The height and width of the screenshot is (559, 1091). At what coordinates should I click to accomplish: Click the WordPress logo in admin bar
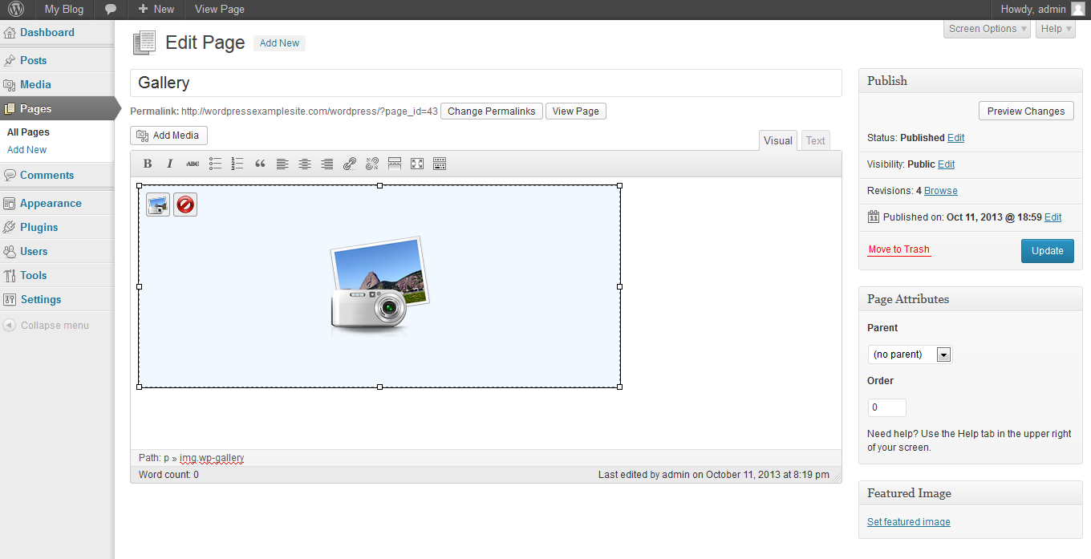(17, 10)
